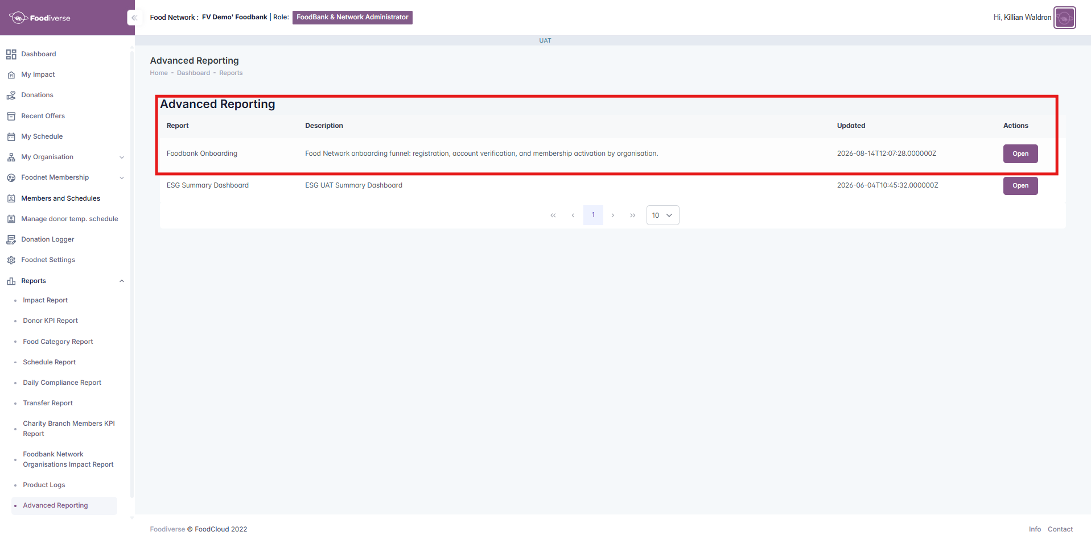The height and width of the screenshot is (544, 1091).
Task: Open the Donor KPI Report item
Action: pos(50,321)
